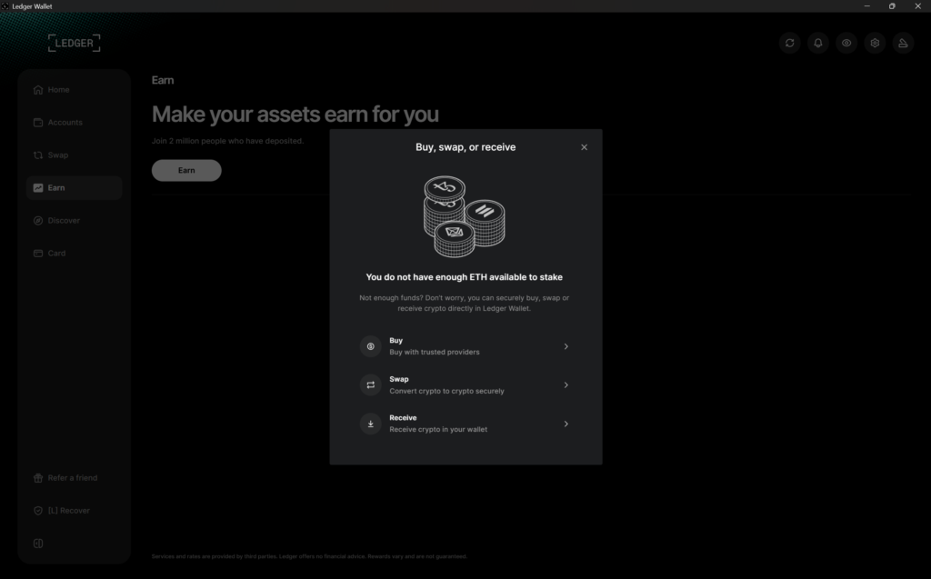Click the download arrow icon beside Receive

[x=371, y=424]
